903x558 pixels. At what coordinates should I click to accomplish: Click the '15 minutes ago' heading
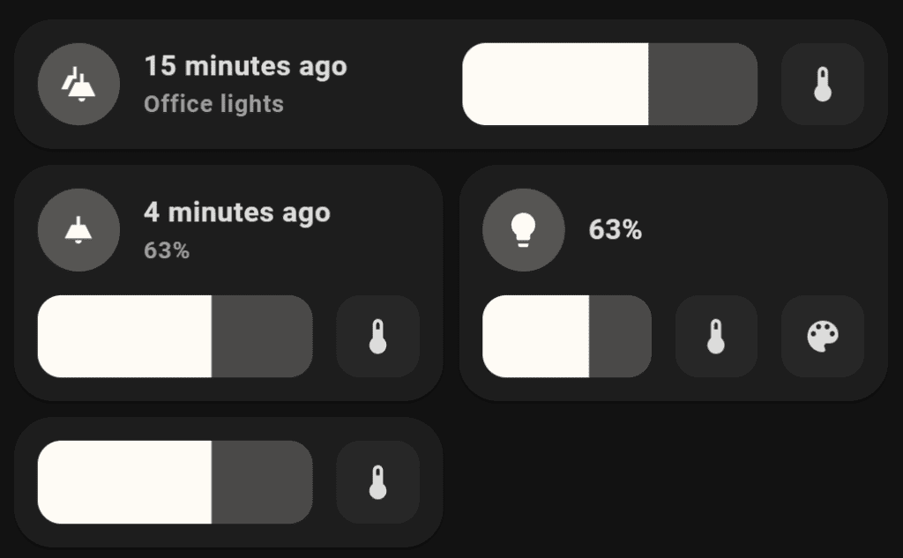pyautogui.click(x=245, y=66)
